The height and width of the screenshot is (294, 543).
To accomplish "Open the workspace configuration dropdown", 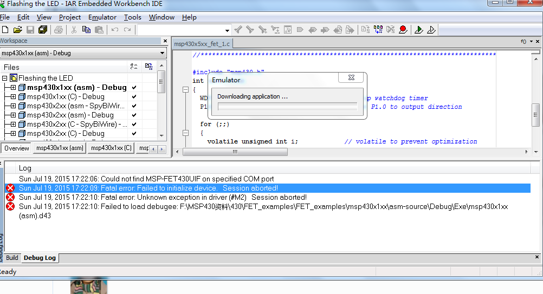I will [162, 53].
